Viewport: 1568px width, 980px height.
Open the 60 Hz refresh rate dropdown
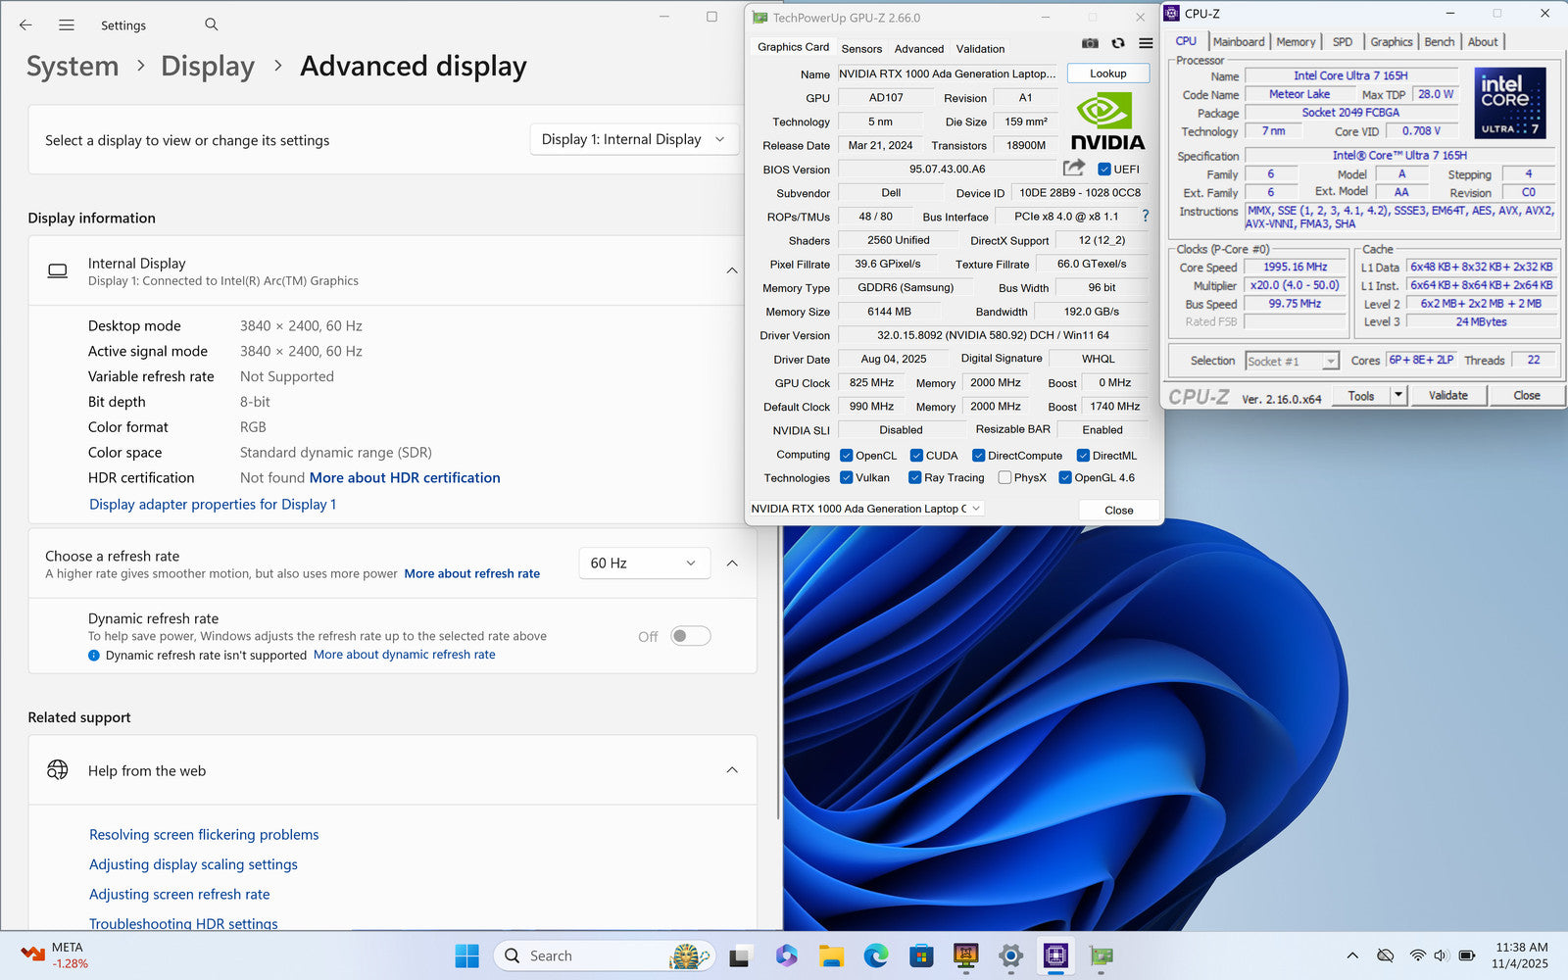(643, 563)
